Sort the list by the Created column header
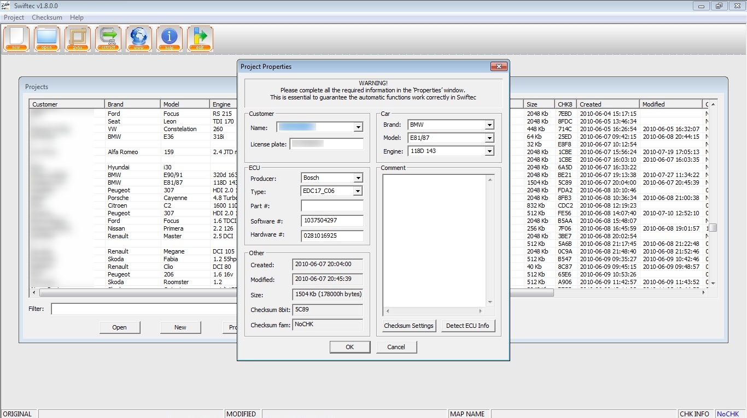 tap(608, 104)
